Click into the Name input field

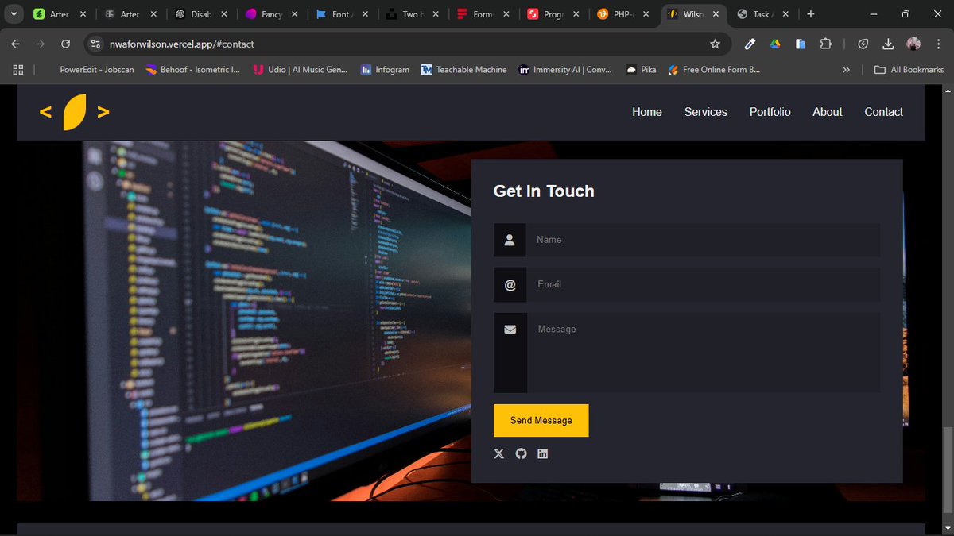click(703, 240)
